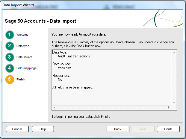Select the Data type step label
186x139 pixels.
(23, 46)
